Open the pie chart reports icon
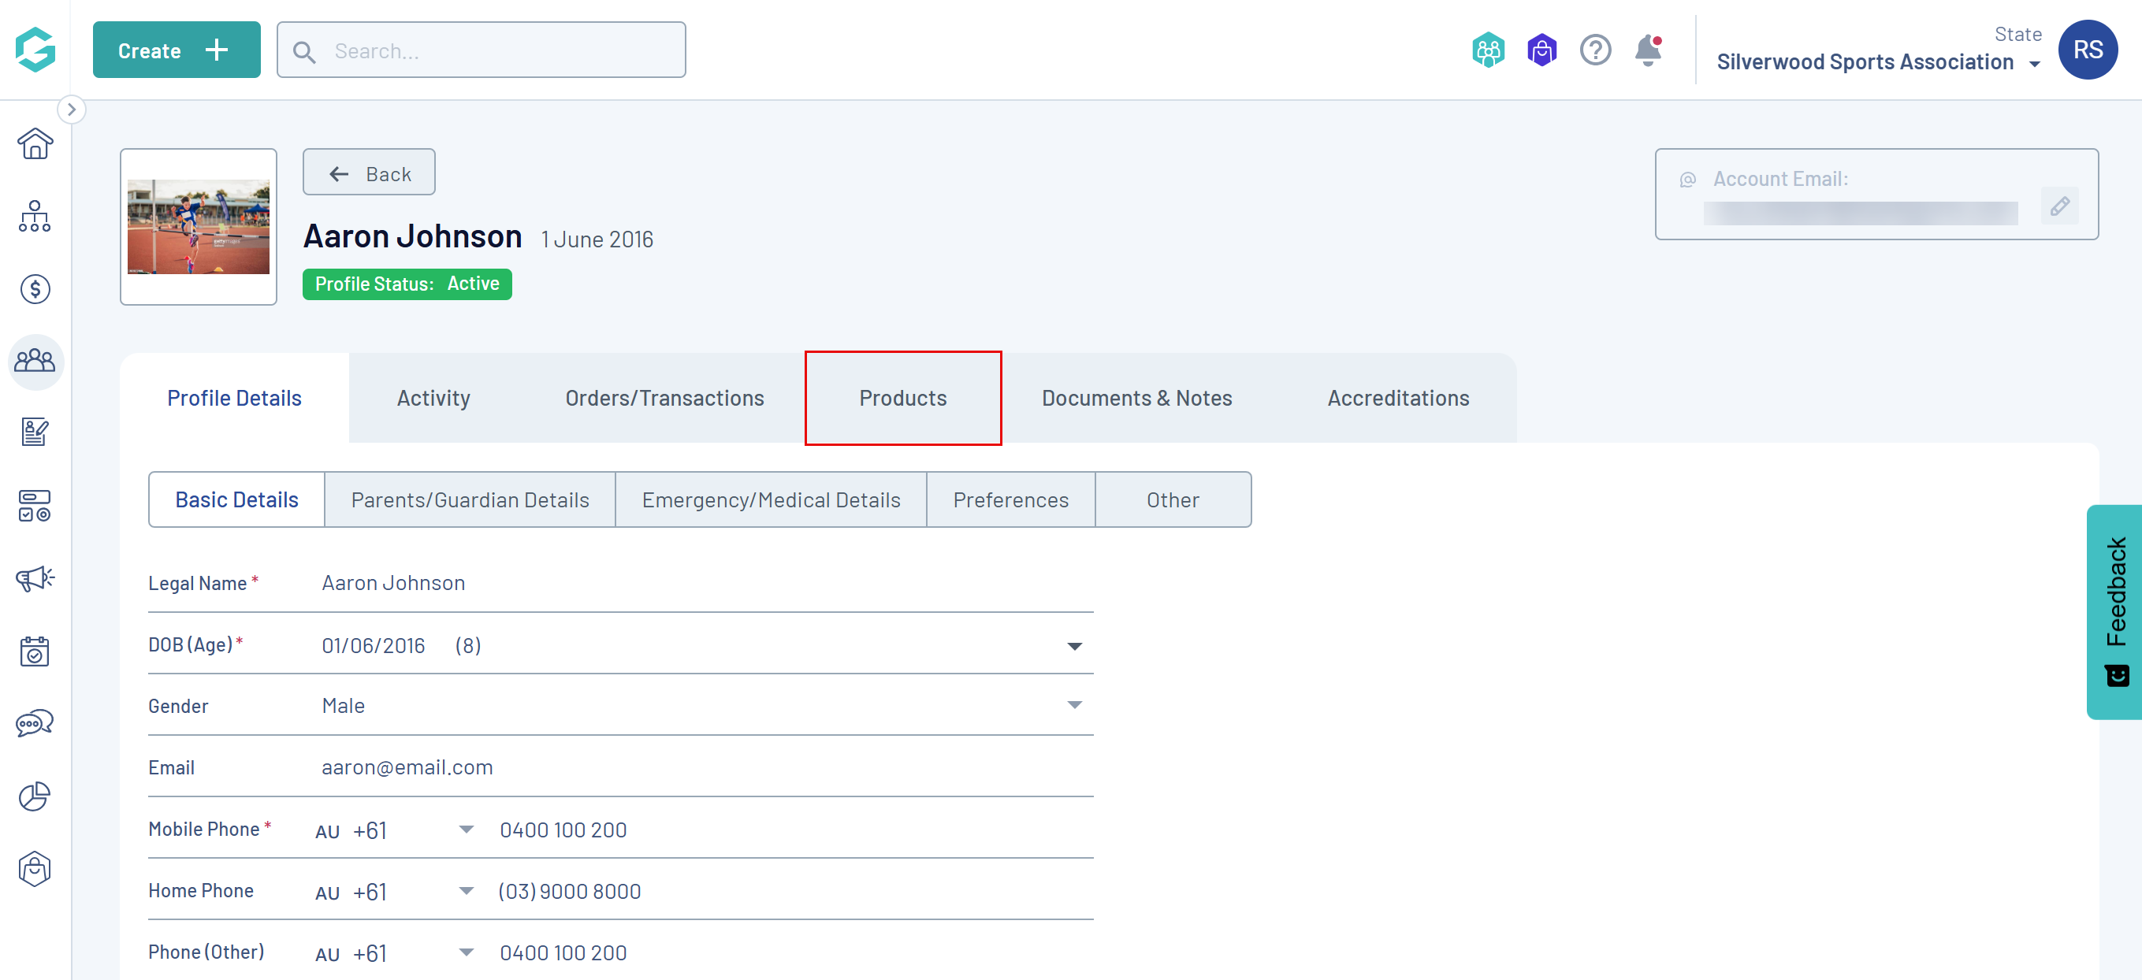 (35, 796)
